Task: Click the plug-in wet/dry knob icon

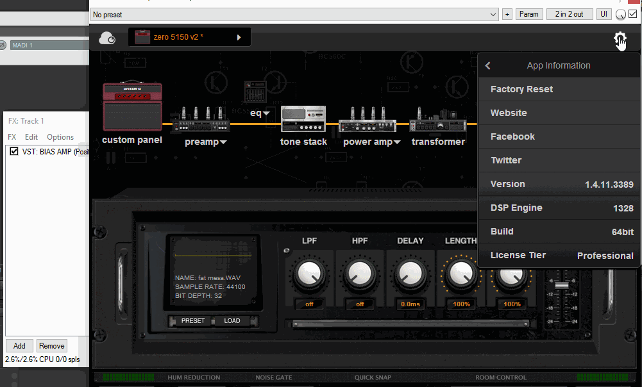Action: [x=620, y=15]
